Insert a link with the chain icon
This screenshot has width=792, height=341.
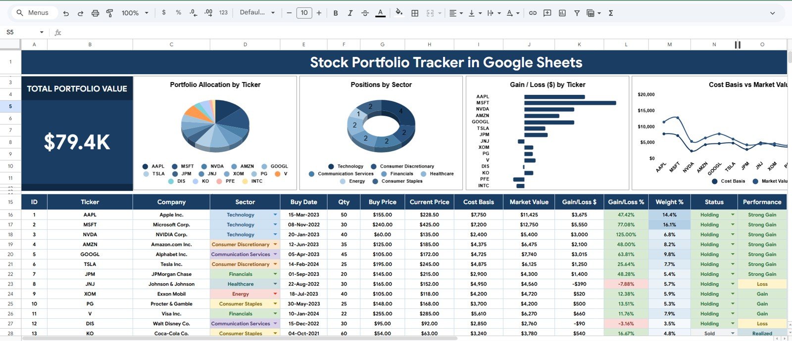pos(533,13)
